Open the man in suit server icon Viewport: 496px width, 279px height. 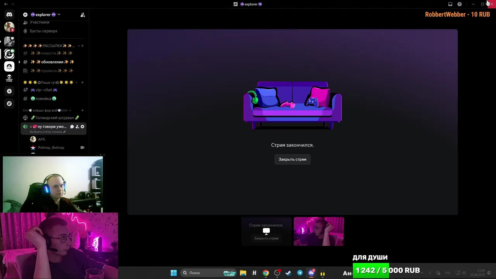click(x=9, y=41)
